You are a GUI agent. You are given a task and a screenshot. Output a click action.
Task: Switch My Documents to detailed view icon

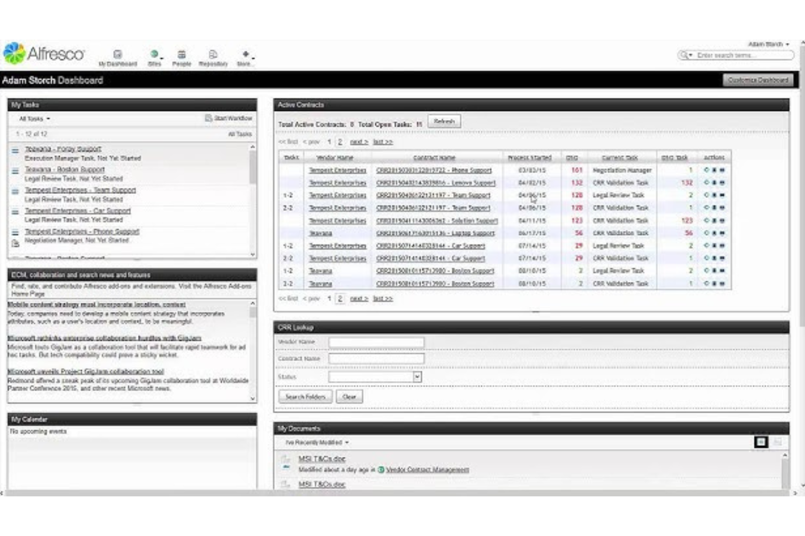778,442
